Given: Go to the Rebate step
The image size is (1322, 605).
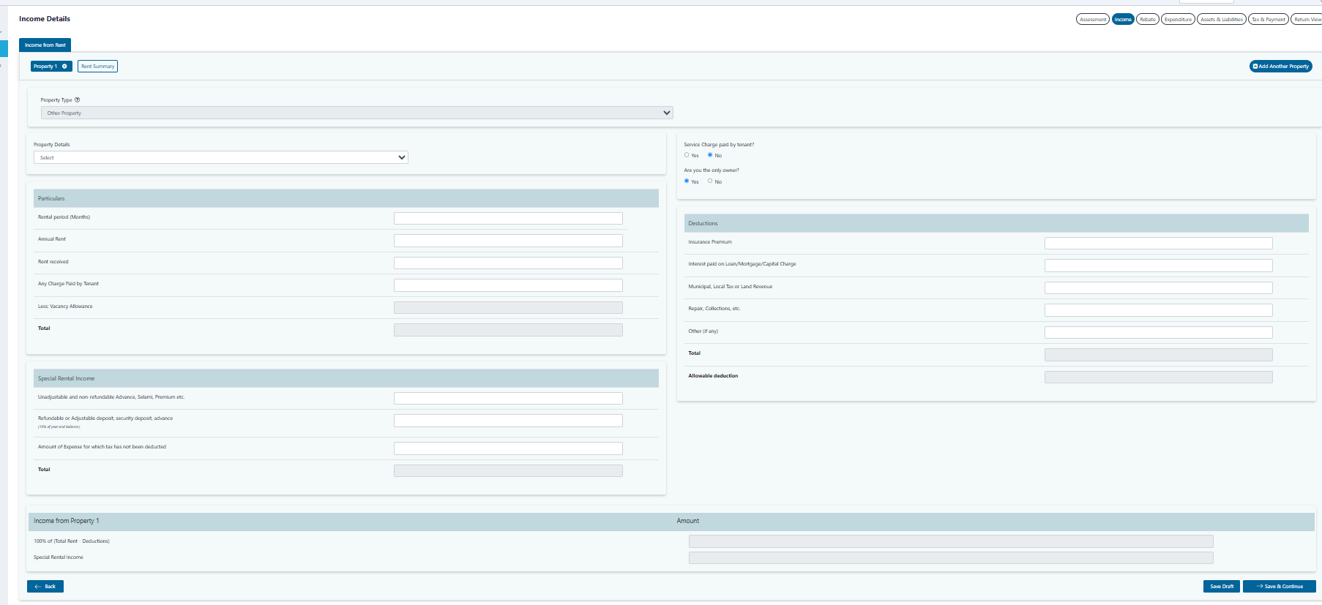Looking at the screenshot, I should coord(1148,20).
